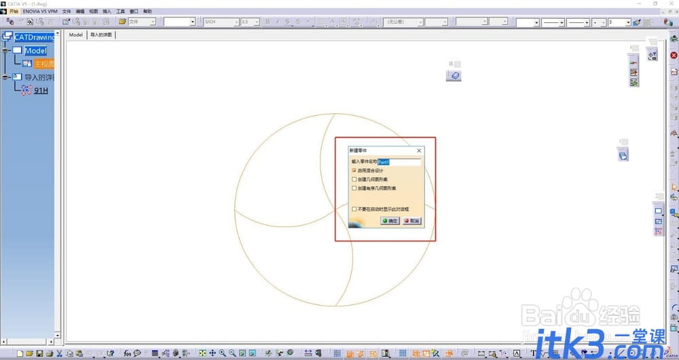The width and height of the screenshot is (679, 360).
Task: Open the 文件 combo box dropdown
Action: click(x=153, y=22)
